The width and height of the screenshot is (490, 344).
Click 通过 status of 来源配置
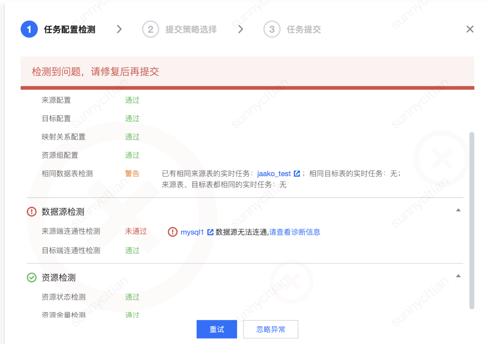[x=132, y=100]
